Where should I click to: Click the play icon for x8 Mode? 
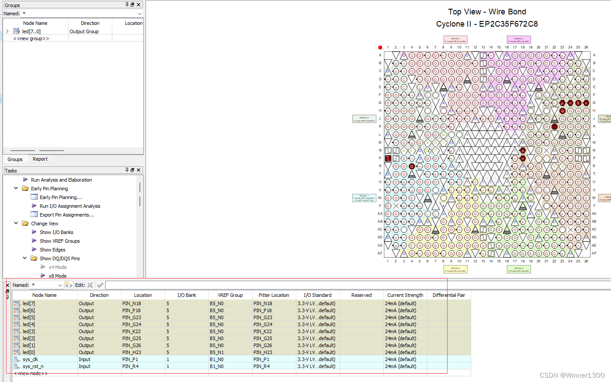[x=43, y=275]
